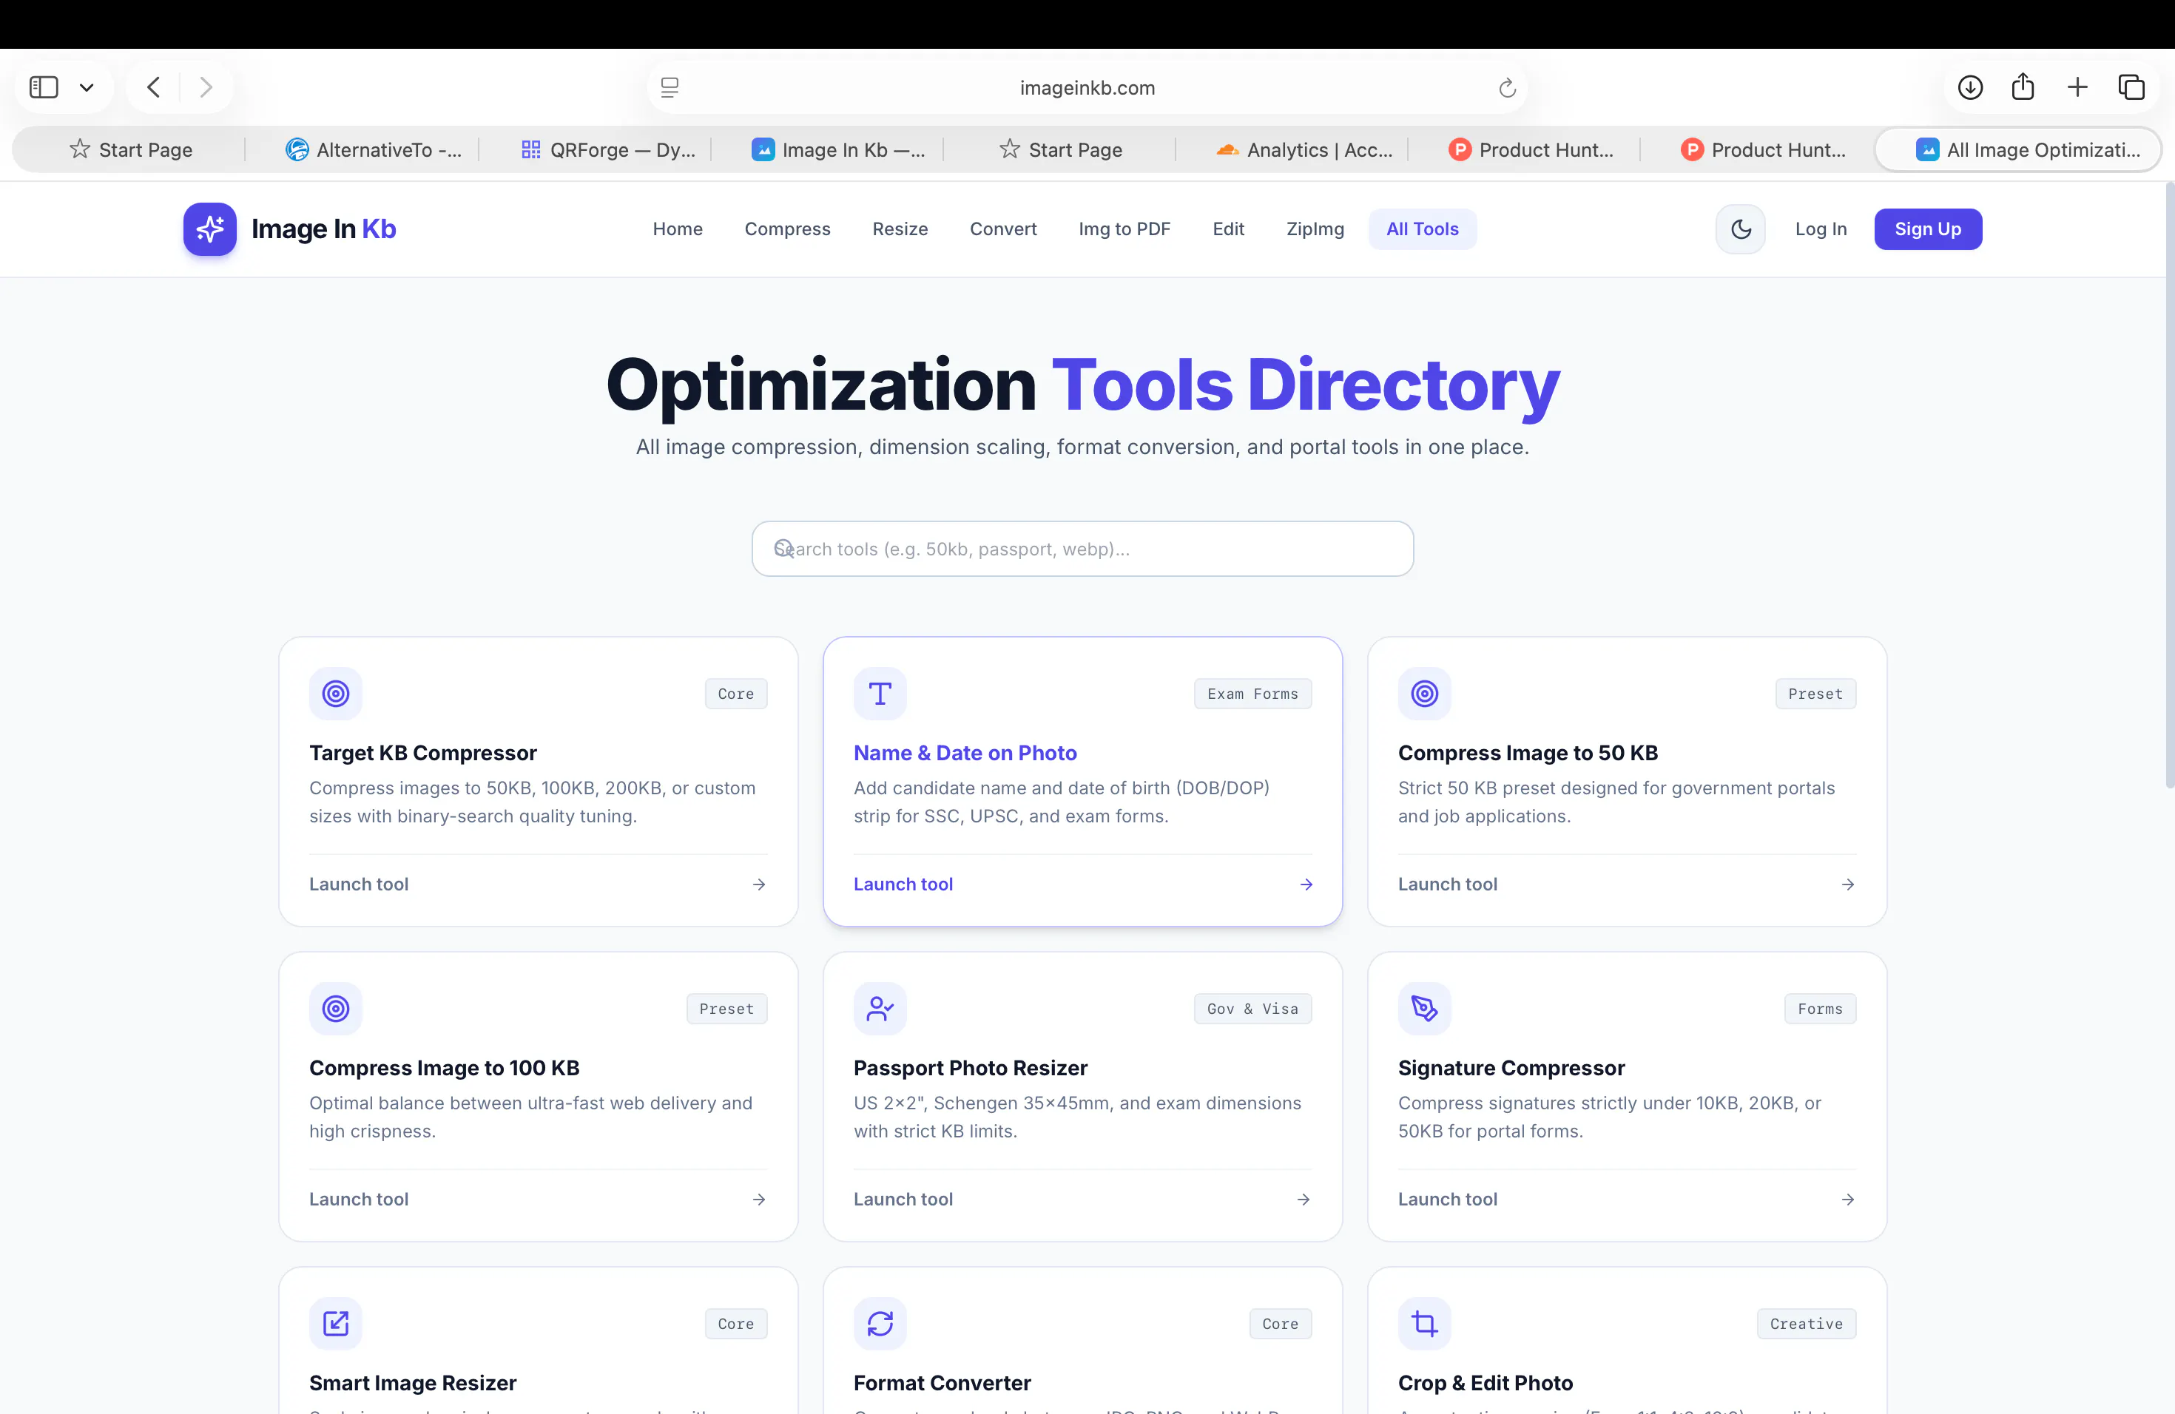This screenshot has height=1414, width=2175.
Task: Open the Home nav item
Action: tap(677, 229)
